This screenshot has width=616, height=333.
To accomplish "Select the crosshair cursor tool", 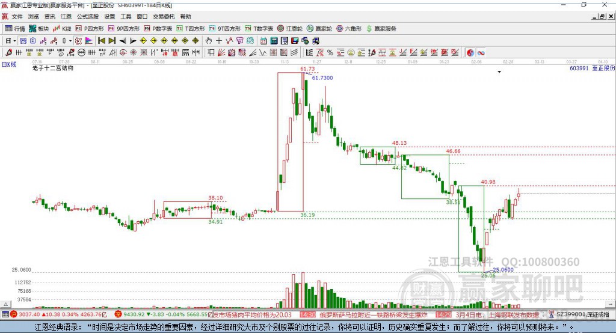I will (219, 41).
